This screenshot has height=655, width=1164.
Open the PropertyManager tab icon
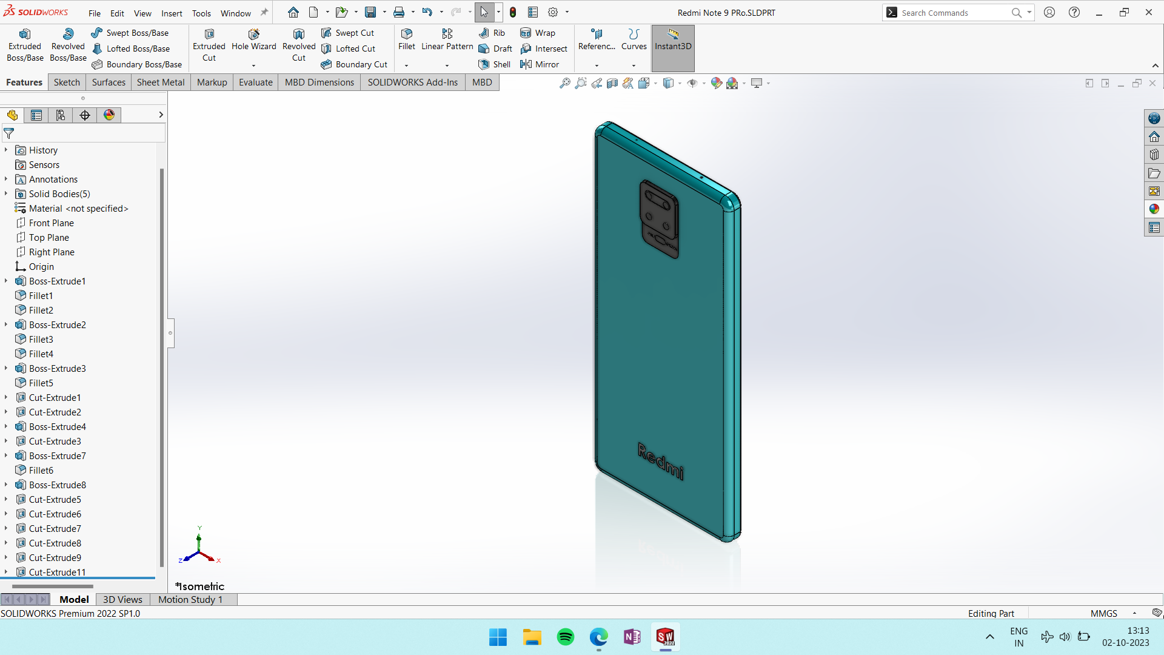(x=36, y=115)
